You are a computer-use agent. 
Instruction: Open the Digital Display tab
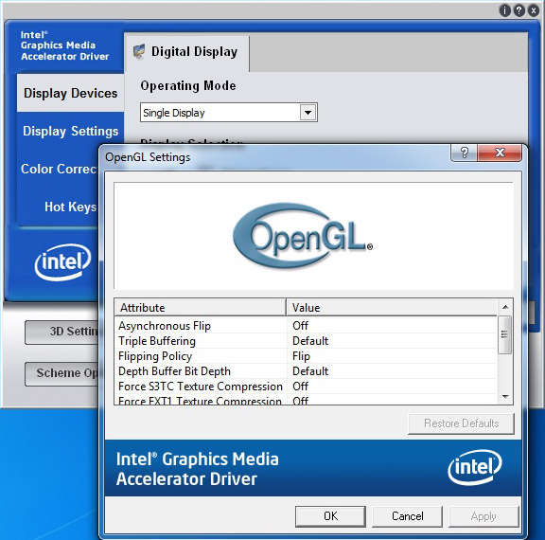pos(187,52)
